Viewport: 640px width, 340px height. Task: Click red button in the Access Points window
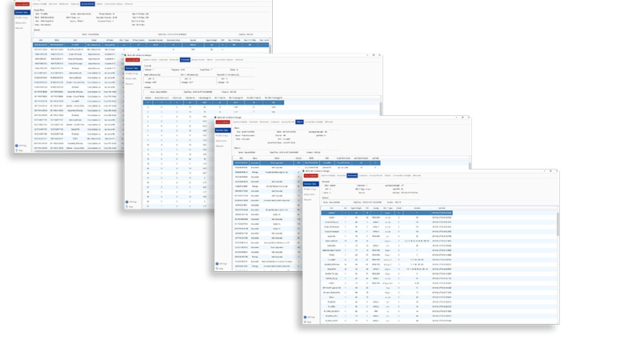[22, 4]
